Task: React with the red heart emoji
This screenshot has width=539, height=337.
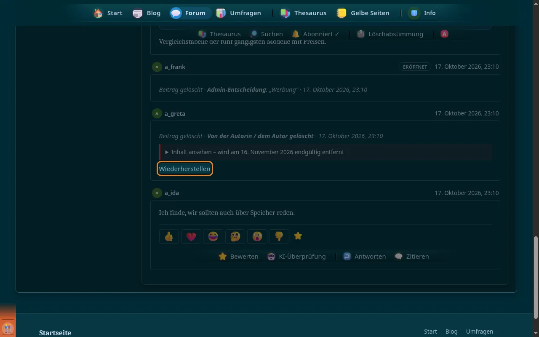Action: click(x=191, y=236)
